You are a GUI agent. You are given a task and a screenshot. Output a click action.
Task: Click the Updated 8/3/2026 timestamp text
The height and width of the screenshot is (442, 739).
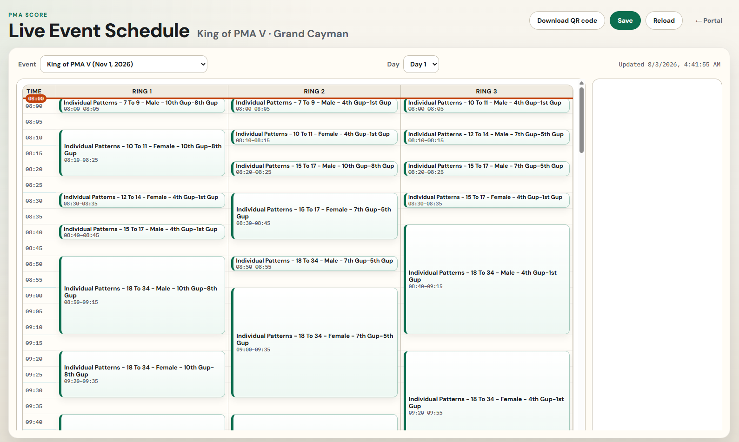(x=669, y=65)
